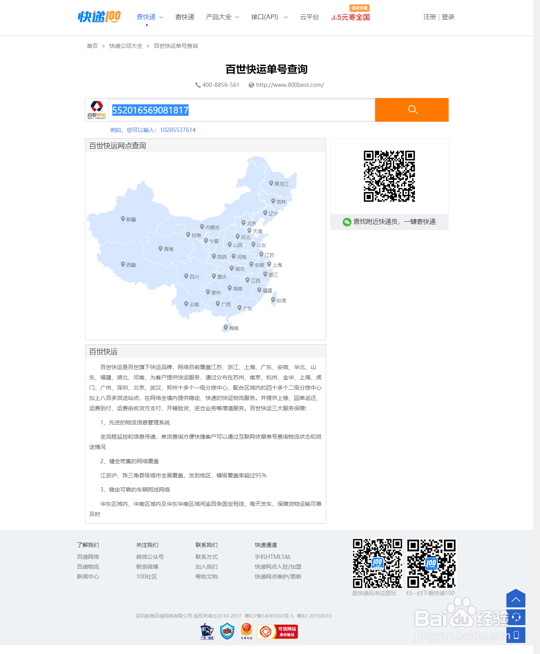Click the Tibet (西藏) map pin
This screenshot has width=540, height=654.
point(123,264)
